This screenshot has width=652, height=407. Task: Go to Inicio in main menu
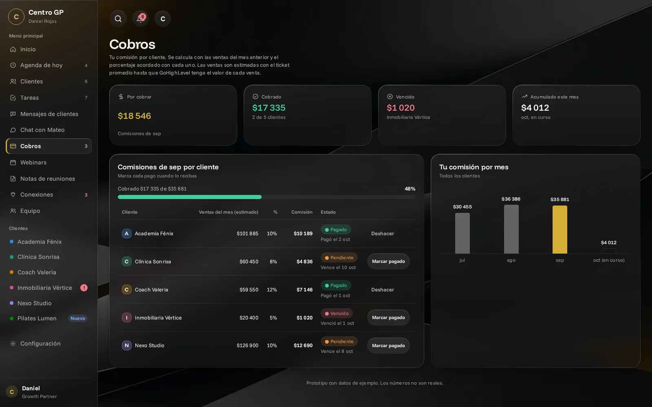[49, 49]
